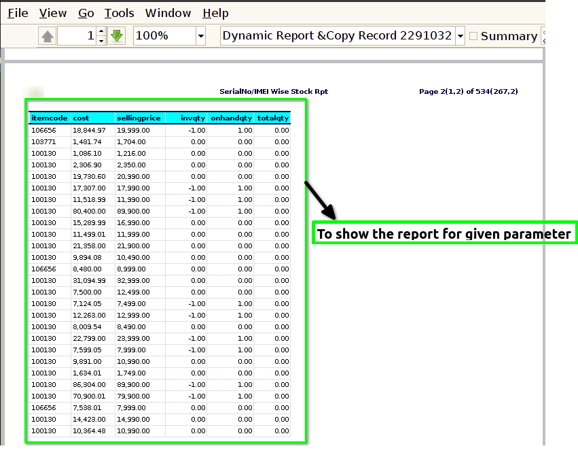Click cost value 80,400.00
Viewport: 578px width, 455px height.
pos(89,211)
